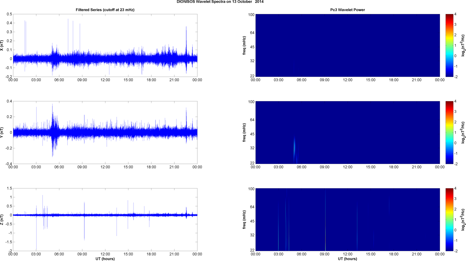Click the X (nT) axis label
This screenshot has height=261, width=466.
[2, 46]
